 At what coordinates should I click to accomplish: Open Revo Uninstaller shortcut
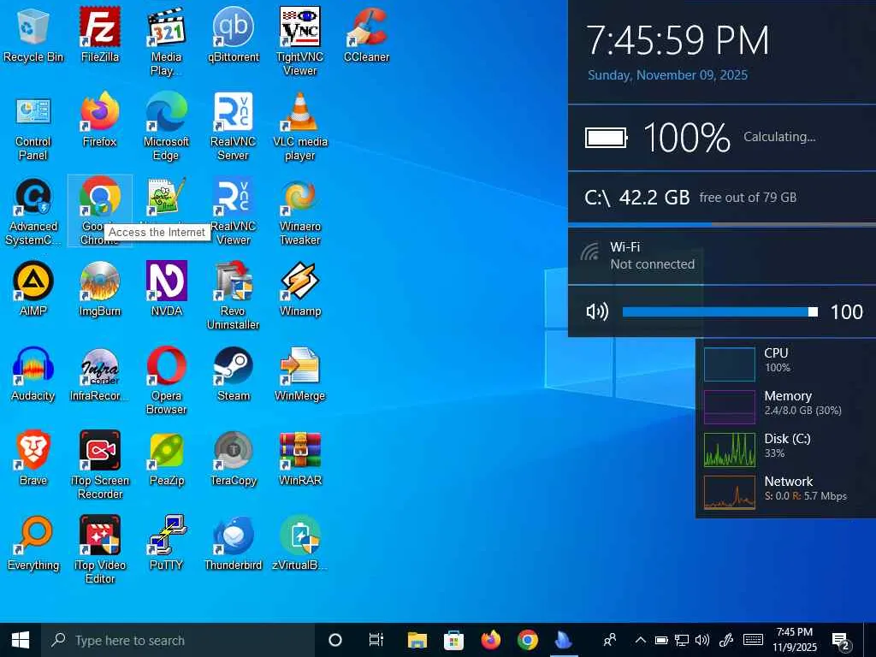pos(233,296)
